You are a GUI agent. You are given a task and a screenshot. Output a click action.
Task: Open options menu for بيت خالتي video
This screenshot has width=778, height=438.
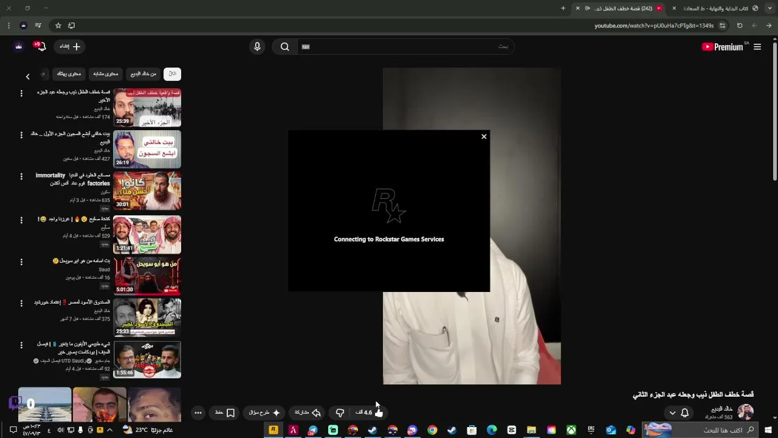(x=21, y=135)
